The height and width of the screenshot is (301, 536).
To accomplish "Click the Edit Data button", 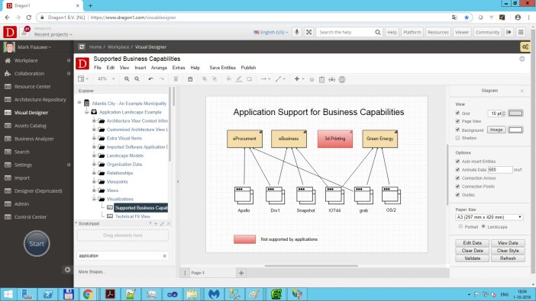I will point(473,243).
